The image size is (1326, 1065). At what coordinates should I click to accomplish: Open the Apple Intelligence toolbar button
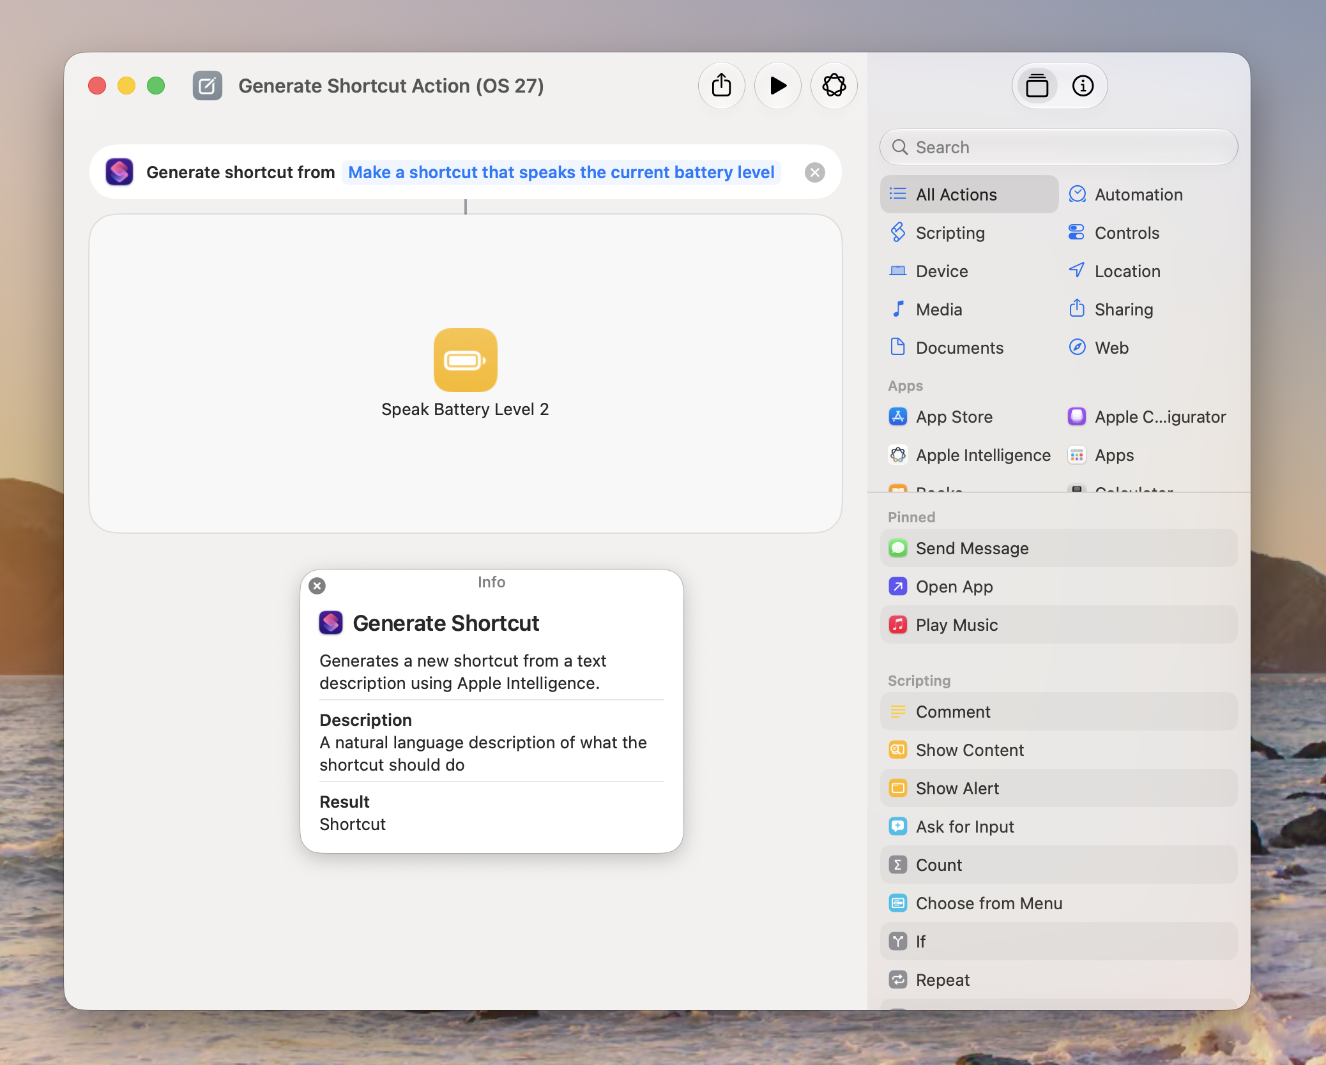[x=834, y=86]
